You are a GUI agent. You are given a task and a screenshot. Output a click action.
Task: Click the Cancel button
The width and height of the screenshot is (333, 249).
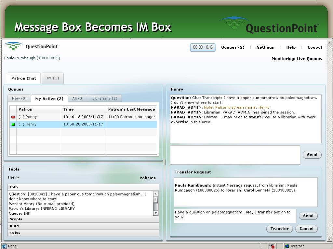[x=306, y=229]
